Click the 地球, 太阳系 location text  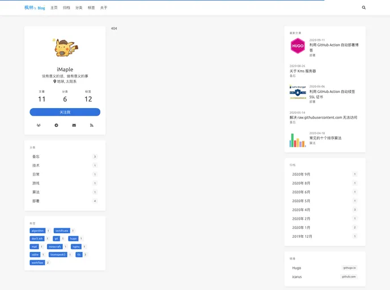[67, 82]
